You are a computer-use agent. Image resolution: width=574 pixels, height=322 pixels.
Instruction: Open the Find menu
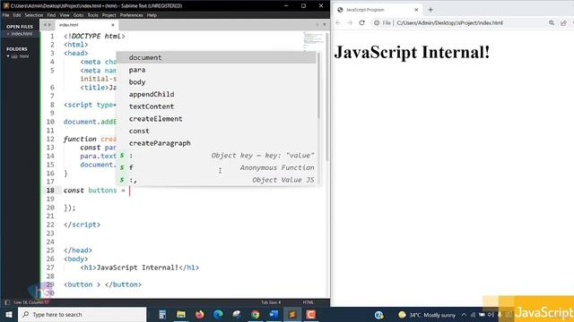[51, 15]
